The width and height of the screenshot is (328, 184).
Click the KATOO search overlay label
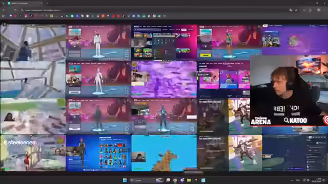pos(295,121)
